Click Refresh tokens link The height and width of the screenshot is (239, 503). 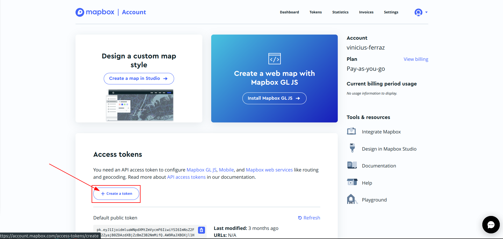309,218
